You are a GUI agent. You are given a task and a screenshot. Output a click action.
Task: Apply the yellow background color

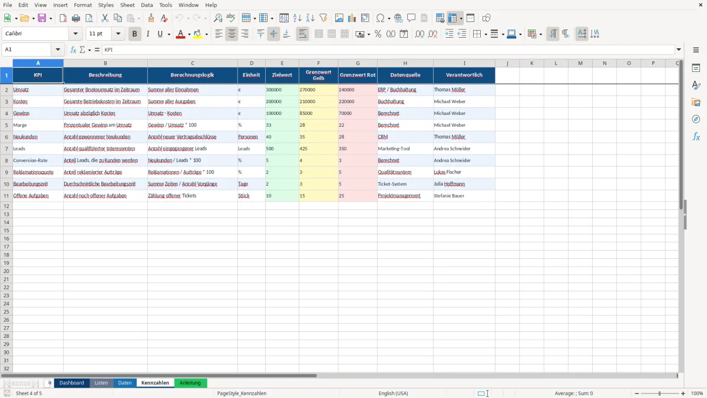(198, 34)
